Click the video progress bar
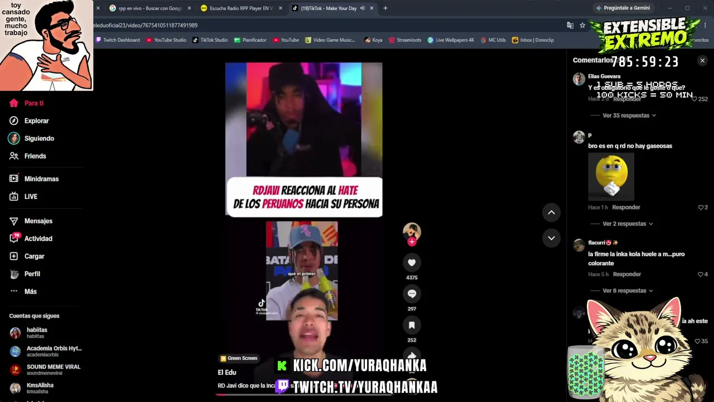The width and height of the screenshot is (714, 402). (x=304, y=394)
